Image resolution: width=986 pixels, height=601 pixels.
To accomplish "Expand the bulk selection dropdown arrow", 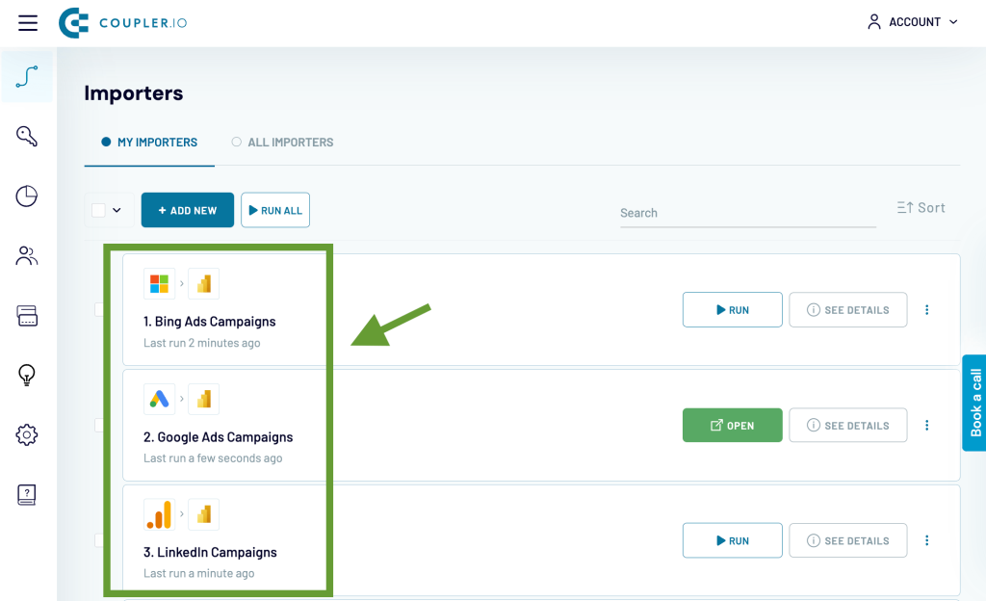I will click(x=117, y=210).
